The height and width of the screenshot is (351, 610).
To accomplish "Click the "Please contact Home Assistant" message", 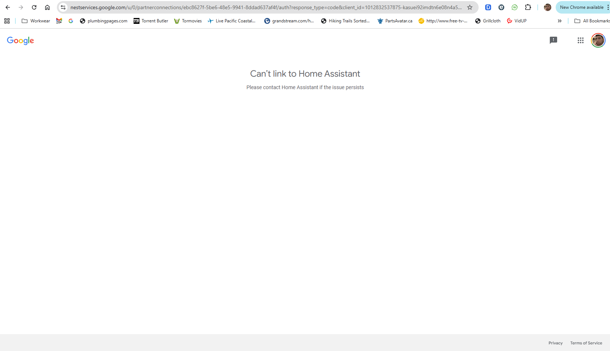I will click(x=305, y=87).
